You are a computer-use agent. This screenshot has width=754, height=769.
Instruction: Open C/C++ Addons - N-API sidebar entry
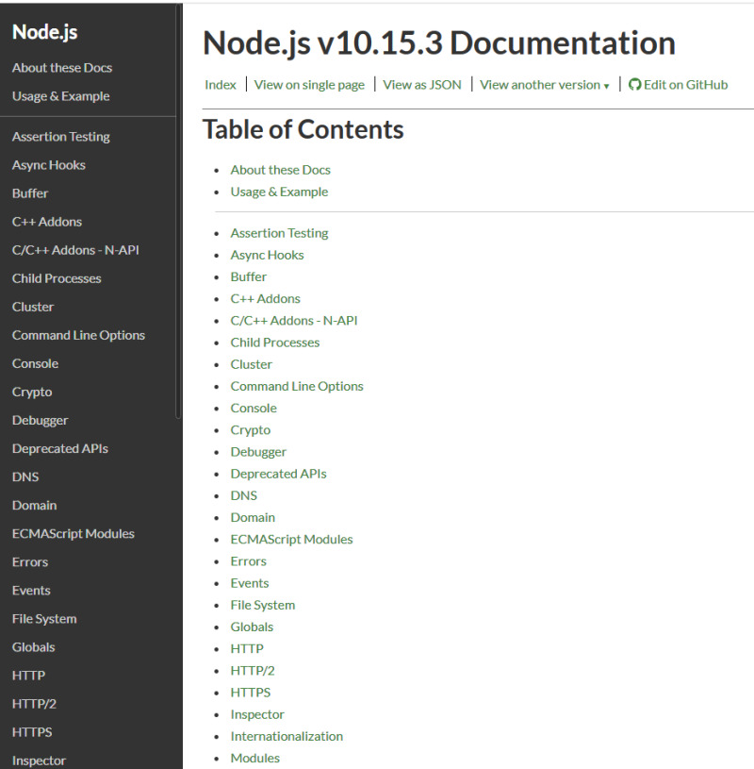coord(75,250)
